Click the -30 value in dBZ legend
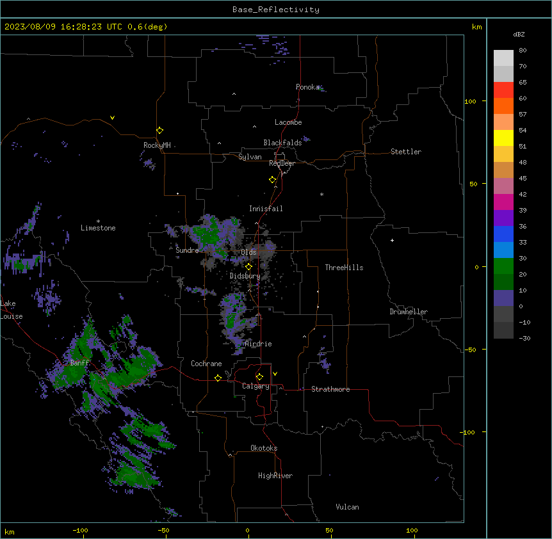Viewport: 552px width, 539px height. (x=524, y=339)
